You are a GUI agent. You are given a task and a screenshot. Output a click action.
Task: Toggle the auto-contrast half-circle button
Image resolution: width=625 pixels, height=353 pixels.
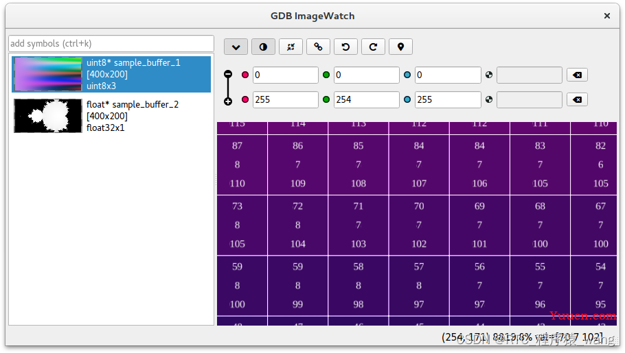pyautogui.click(x=263, y=47)
